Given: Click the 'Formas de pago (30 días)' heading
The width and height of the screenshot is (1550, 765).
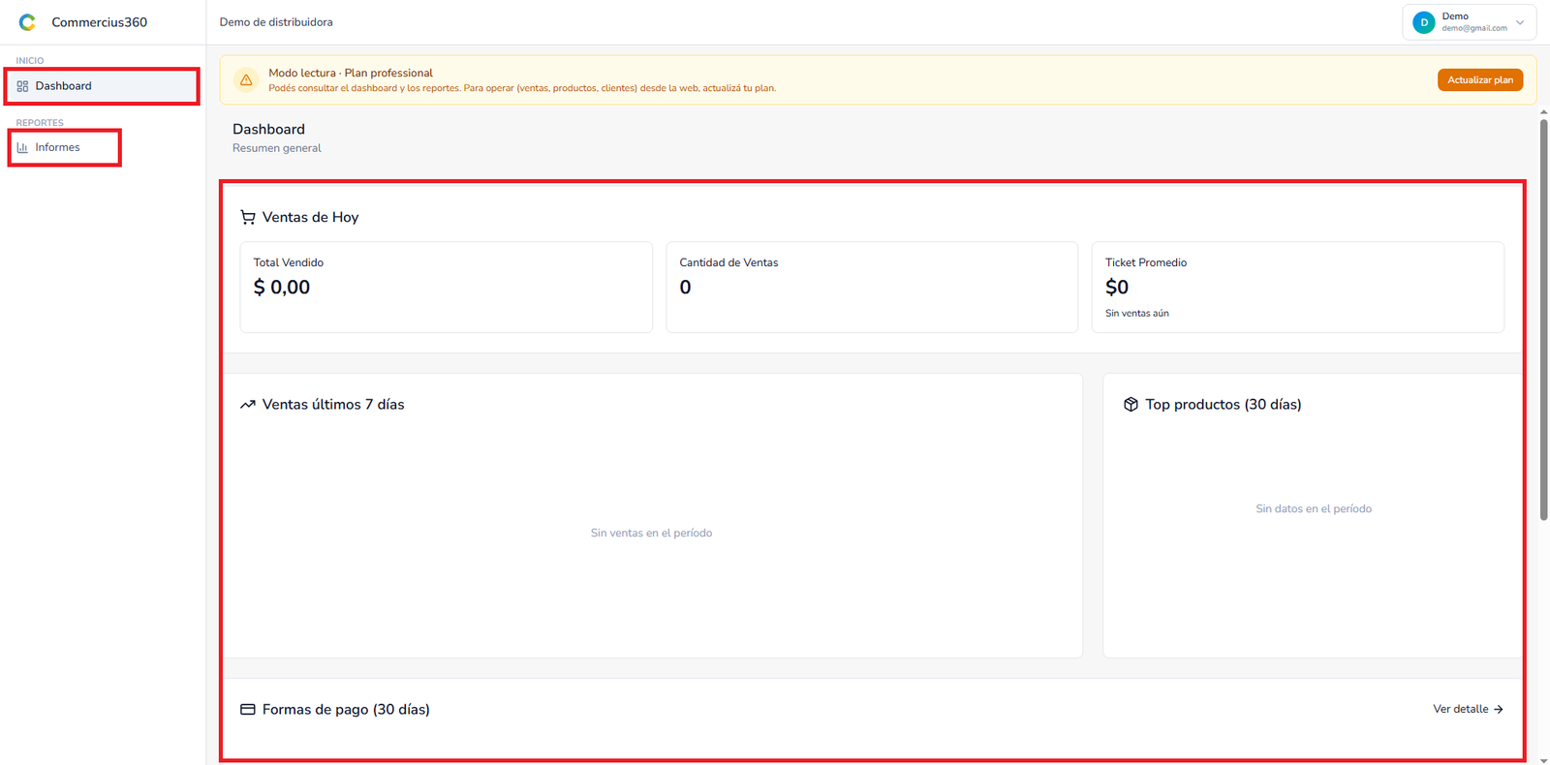Looking at the screenshot, I should tap(346, 710).
